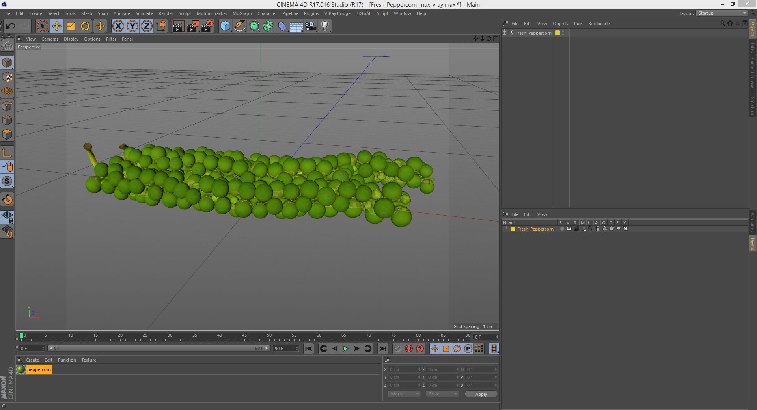757x410 pixels.
Task: Click the X position 0 cm field
Action: 405,369
